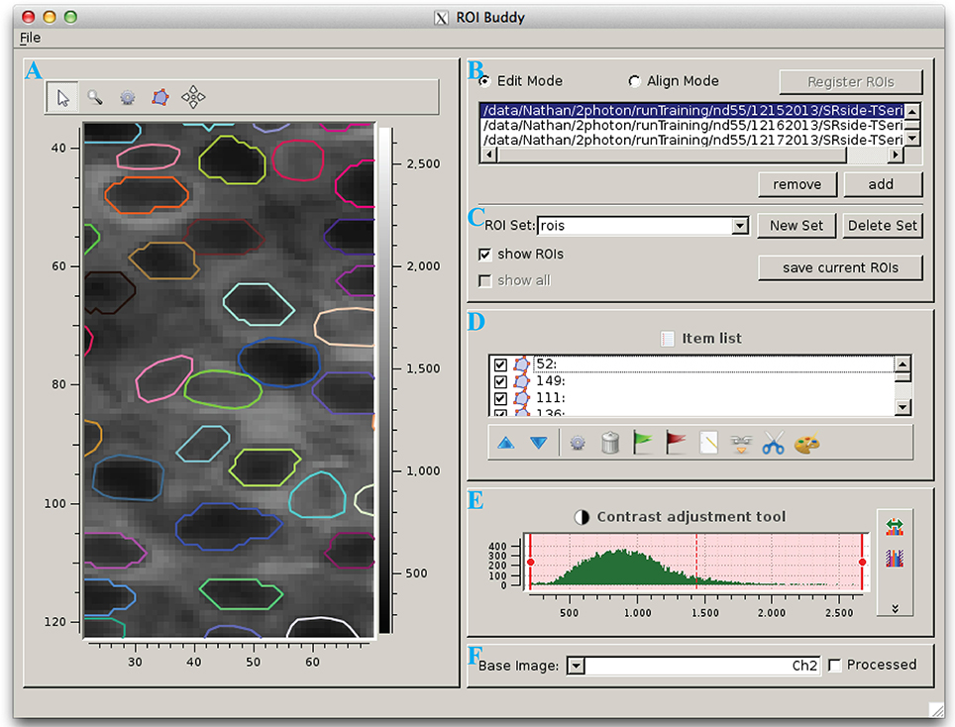The image size is (955, 727).
Task: Click path list scroll down arrow
Action: click(x=911, y=139)
